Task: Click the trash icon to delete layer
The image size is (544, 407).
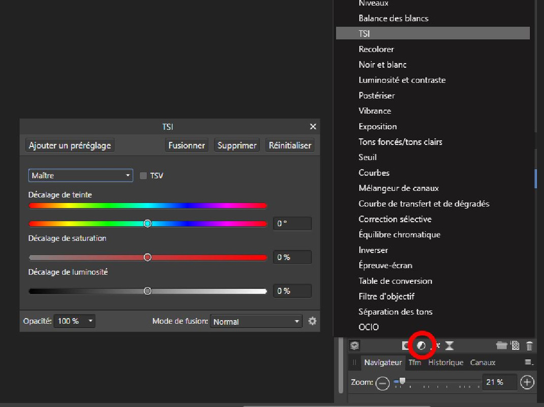Action: pyautogui.click(x=529, y=346)
